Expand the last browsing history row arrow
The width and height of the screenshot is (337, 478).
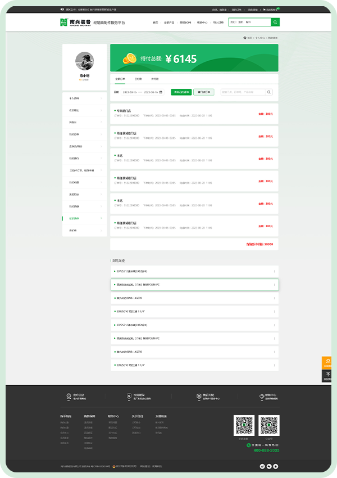(274, 365)
